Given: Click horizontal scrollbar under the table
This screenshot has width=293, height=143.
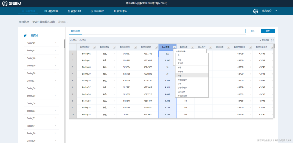Looking at the screenshot, I should (129, 119).
